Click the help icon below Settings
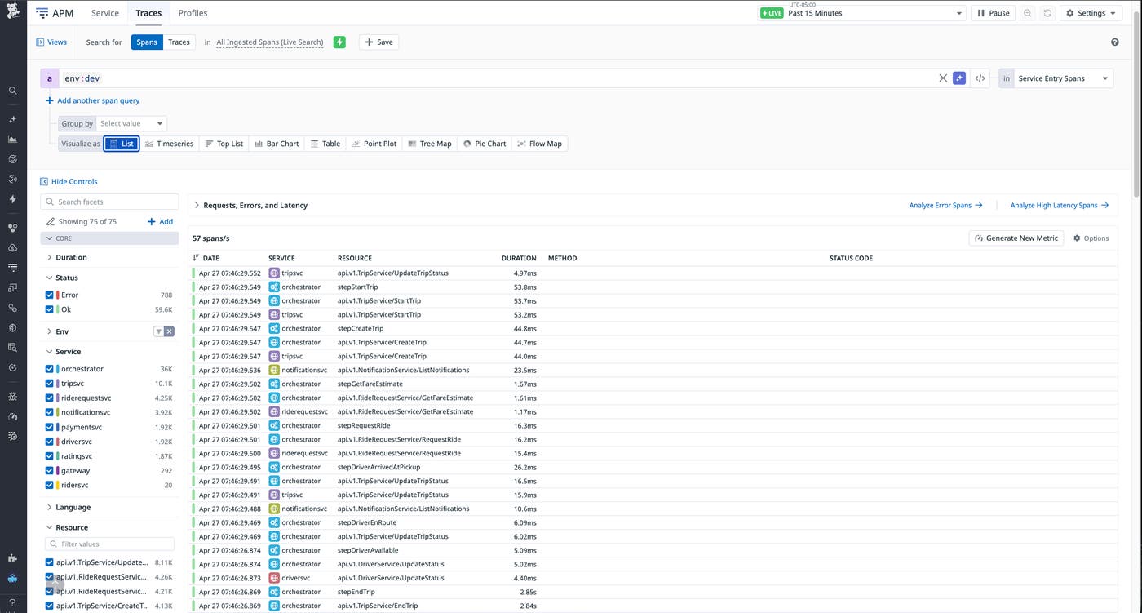This screenshot has height=613, width=1142. [1115, 42]
